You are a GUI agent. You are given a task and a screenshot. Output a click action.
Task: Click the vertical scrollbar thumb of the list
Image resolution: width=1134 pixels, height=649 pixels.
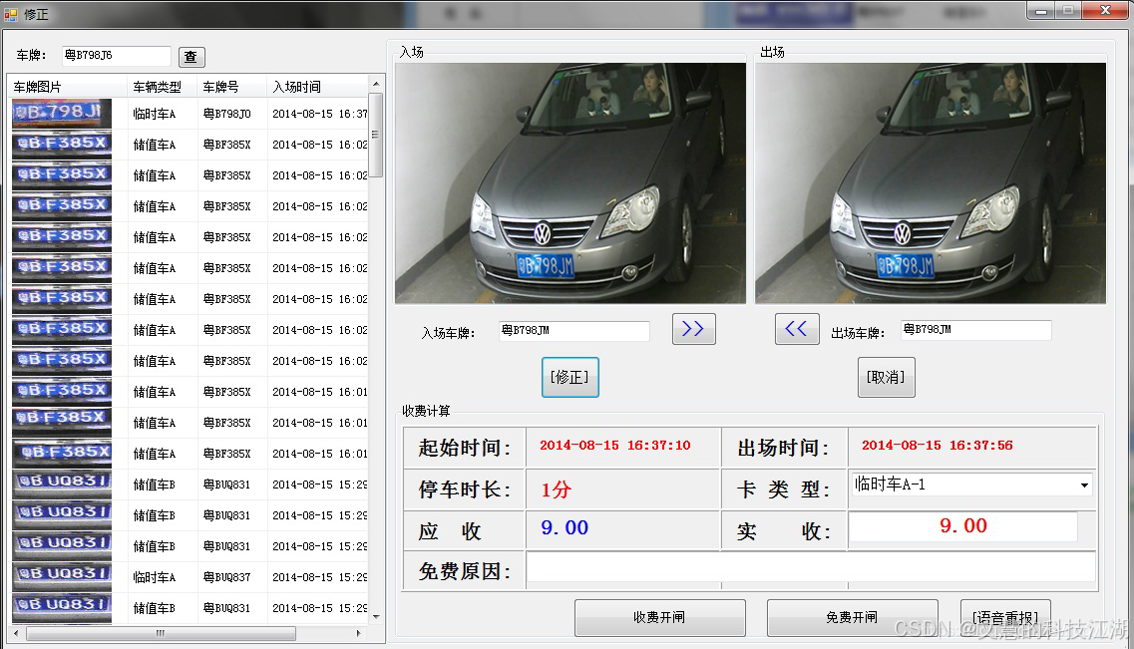pyautogui.click(x=376, y=135)
